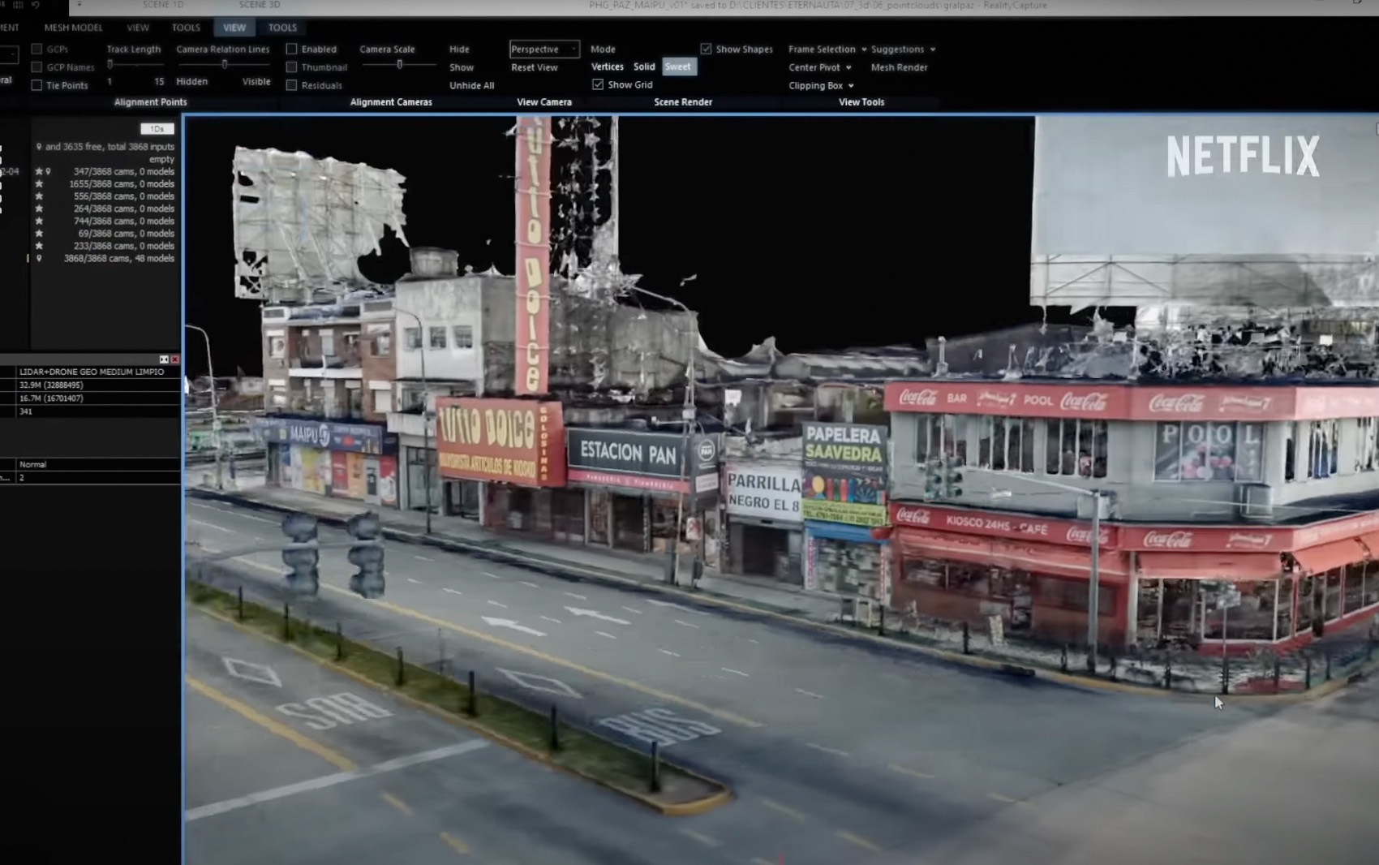
Task: Select the Solid render mode
Action: tap(644, 67)
